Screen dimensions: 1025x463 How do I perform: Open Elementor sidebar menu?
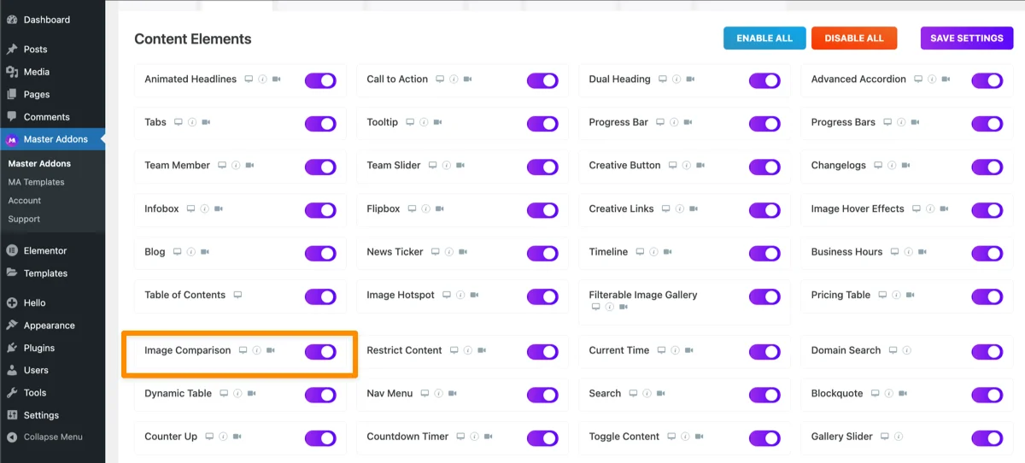point(52,251)
